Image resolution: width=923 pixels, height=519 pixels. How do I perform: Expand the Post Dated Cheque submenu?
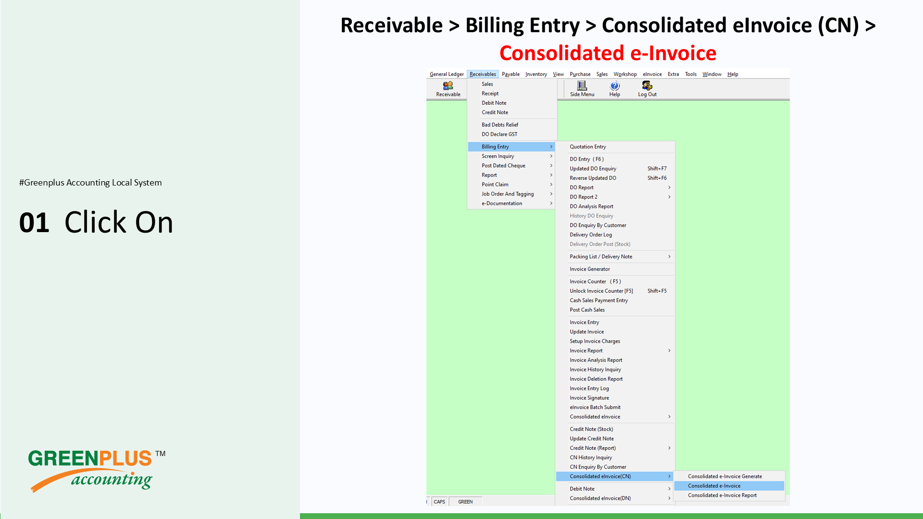(x=512, y=166)
